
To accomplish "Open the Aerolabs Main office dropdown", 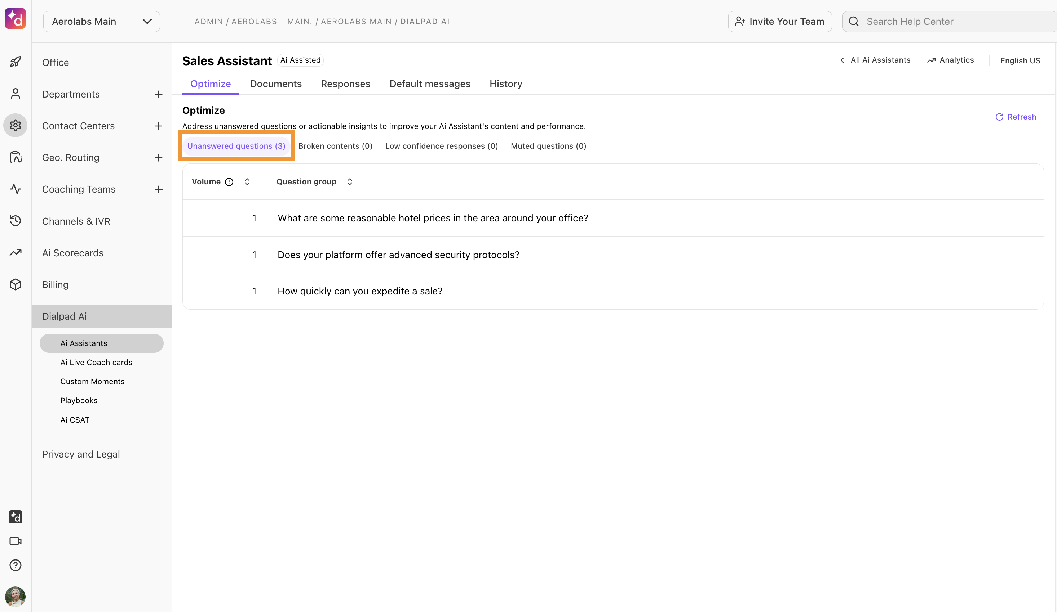I will point(102,21).
